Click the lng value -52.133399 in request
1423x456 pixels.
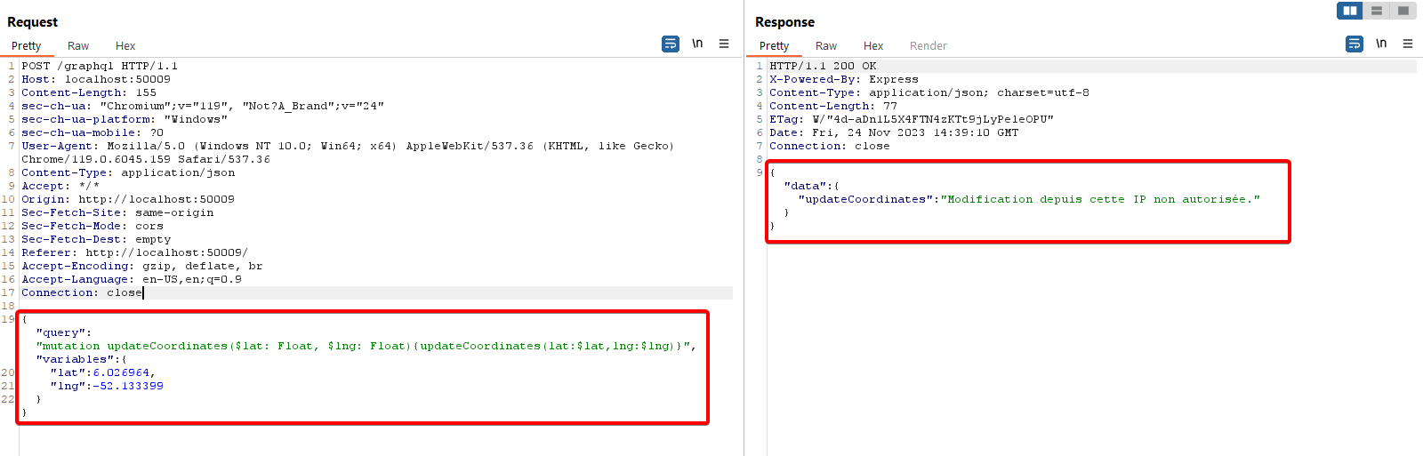pyautogui.click(x=128, y=387)
